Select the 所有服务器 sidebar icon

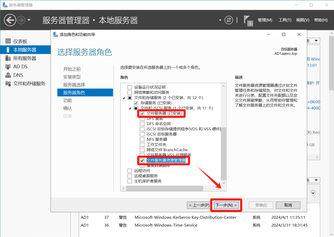[8, 58]
